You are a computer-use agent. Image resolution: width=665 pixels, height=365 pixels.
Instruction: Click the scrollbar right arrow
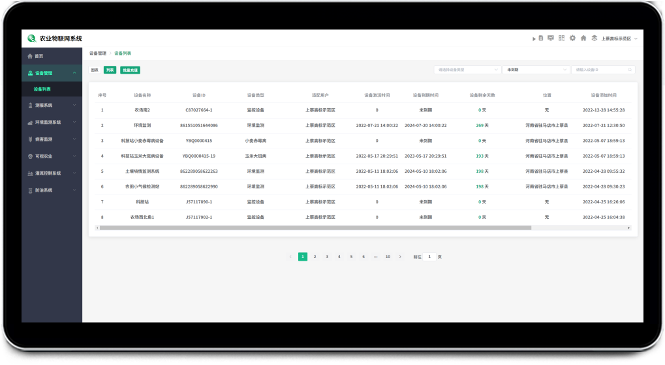(x=629, y=228)
